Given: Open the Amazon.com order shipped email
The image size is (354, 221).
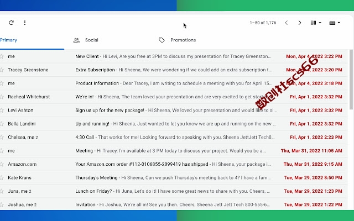Looking at the screenshot, I should (x=173, y=164).
